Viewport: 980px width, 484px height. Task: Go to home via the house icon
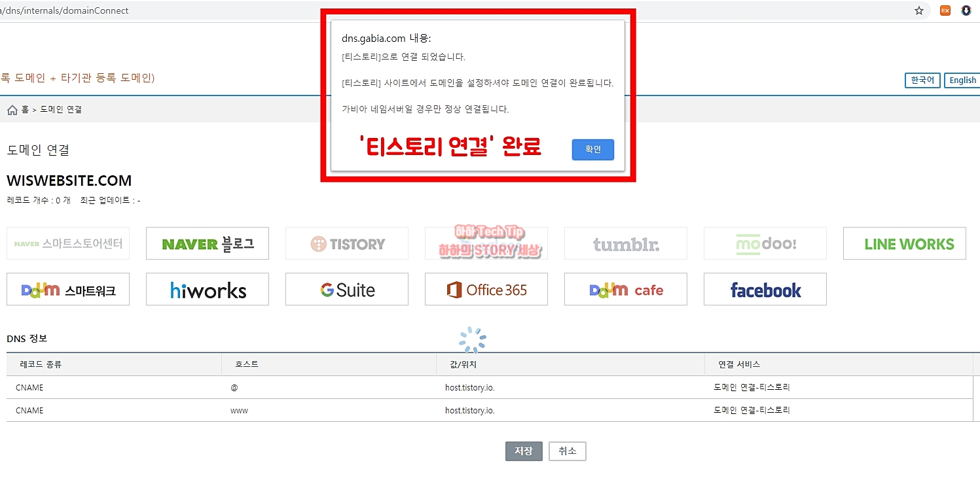12,110
